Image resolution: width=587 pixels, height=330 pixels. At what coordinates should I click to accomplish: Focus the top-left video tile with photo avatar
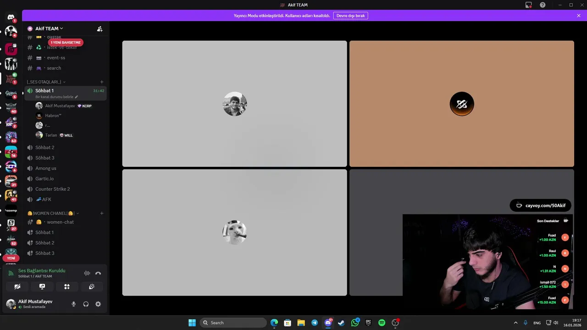[x=234, y=104]
